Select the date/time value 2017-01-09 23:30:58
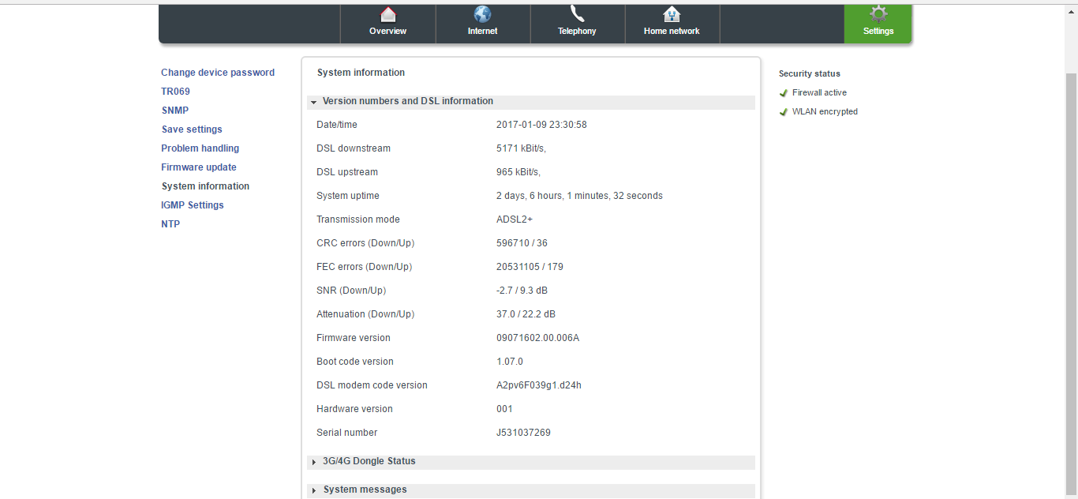 coord(541,125)
